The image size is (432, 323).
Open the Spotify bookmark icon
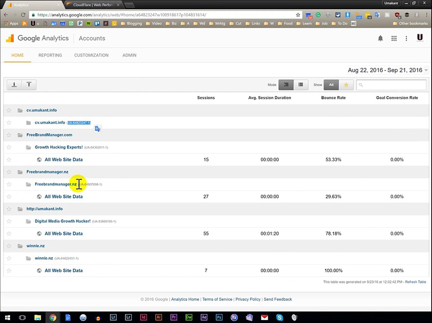tap(89, 23)
